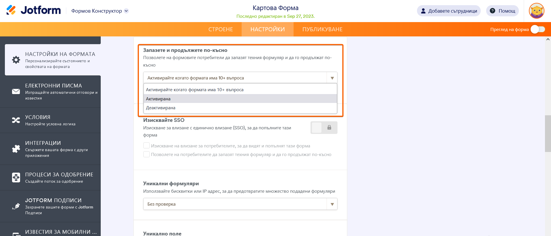Image resolution: width=551 pixels, height=236 pixels.
Task: Switch to the СТРОЕНЕ tab
Action: 221,29
